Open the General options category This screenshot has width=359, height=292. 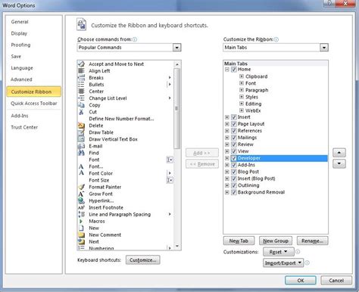tap(20, 22)
